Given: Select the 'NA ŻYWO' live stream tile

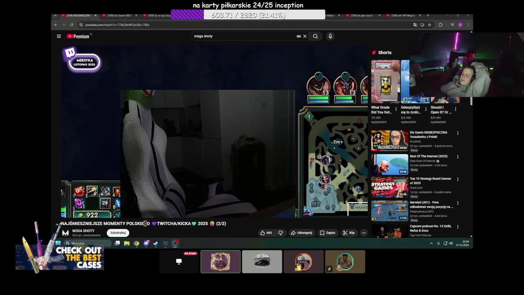Looking at the screenshot, I should [179, 261].
